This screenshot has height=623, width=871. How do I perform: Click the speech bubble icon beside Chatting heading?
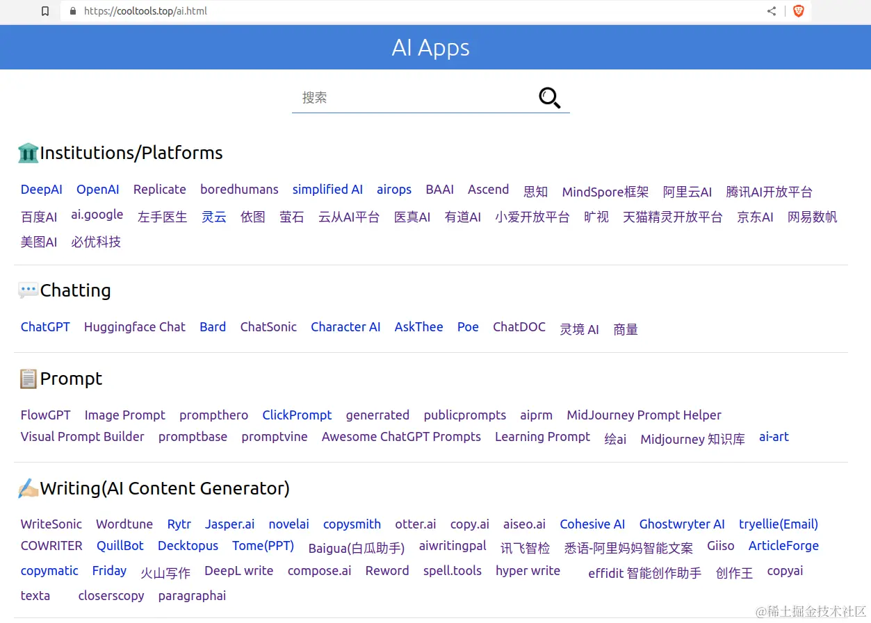coord(26,290)
